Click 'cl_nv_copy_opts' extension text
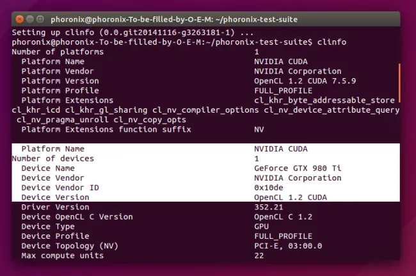The height and width of the screenshot is (276, 416). pos(150,120)
